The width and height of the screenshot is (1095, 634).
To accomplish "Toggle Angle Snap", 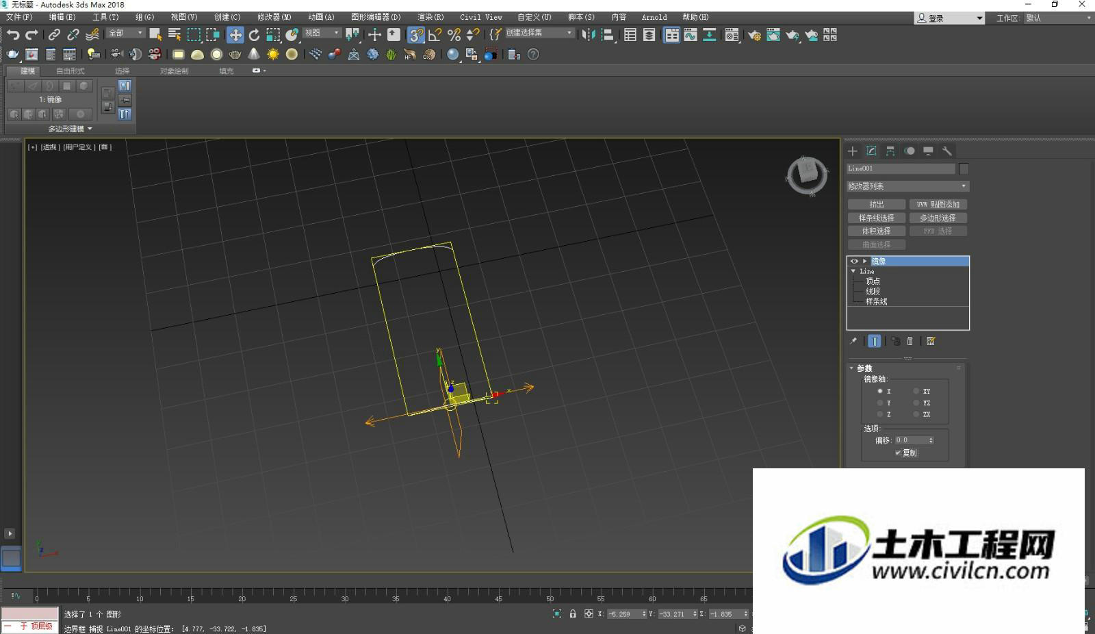I will coord(435,35).
